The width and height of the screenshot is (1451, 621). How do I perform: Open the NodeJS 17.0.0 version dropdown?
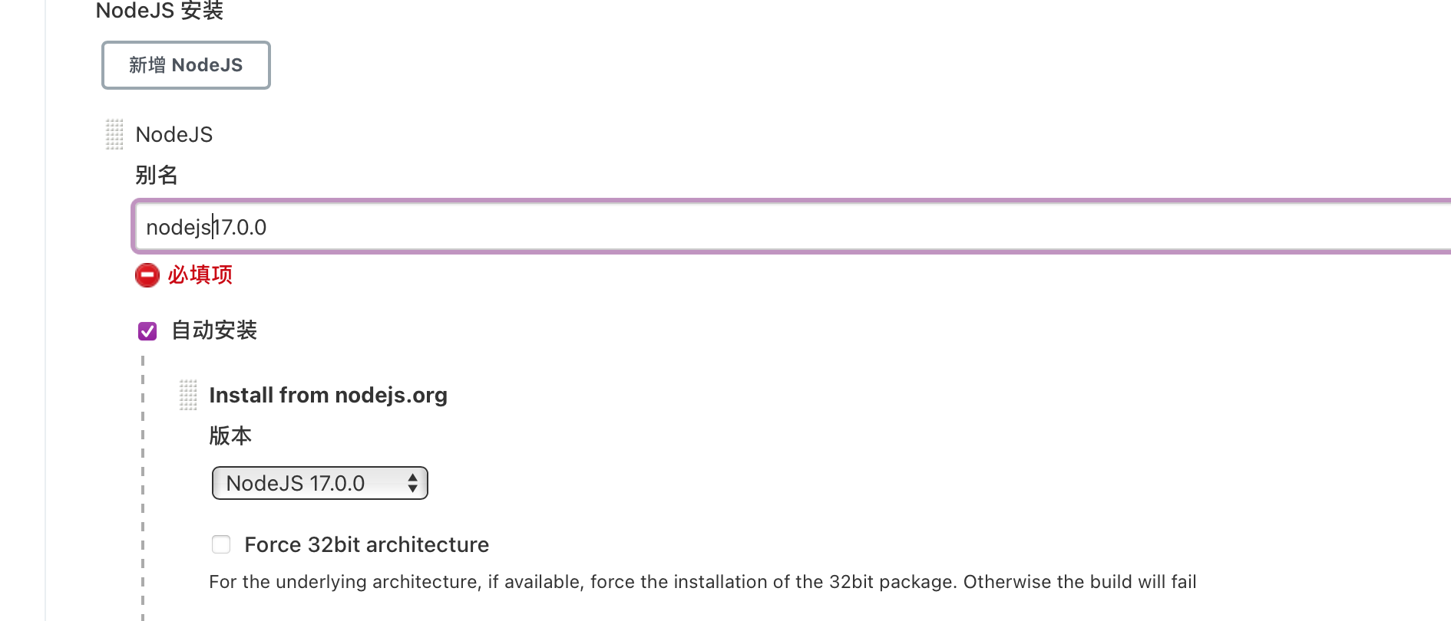pyautogui.click(x=320, y=483)
